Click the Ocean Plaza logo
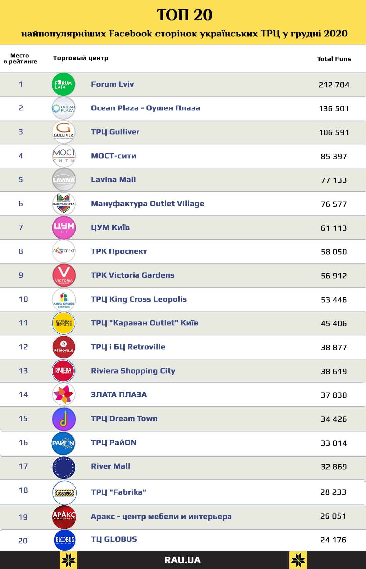This screenshot has height=569, width=366. [x=64, y=108]
